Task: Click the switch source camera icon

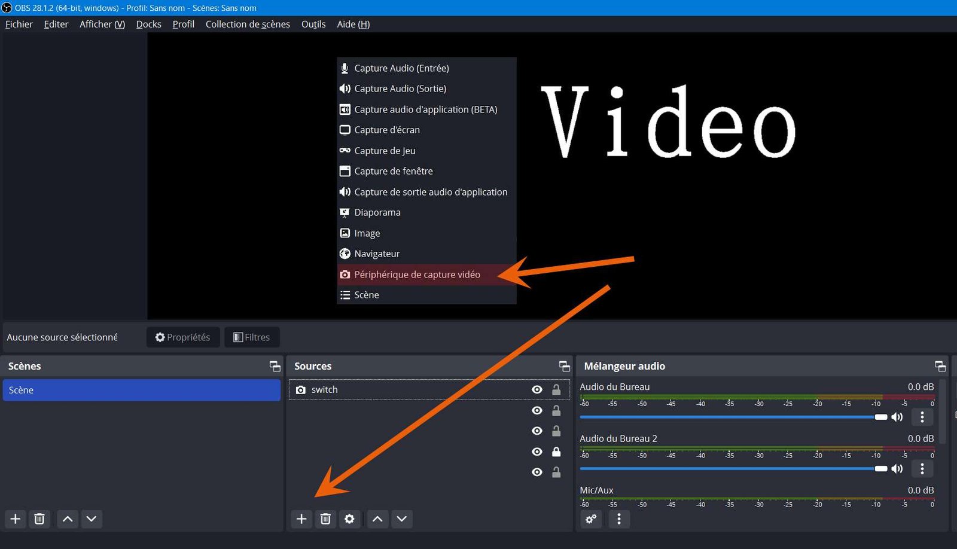Action: pyautogui.click(x=301, y=389)
